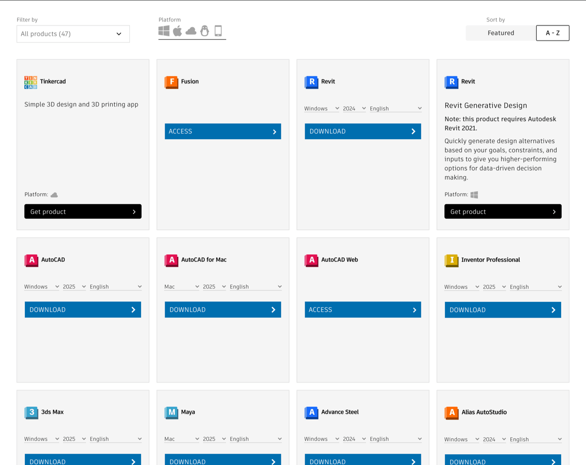The height and width of the screenshot is (465, 586).
Task: Filter platform by cloud icon
Action: 191,31
